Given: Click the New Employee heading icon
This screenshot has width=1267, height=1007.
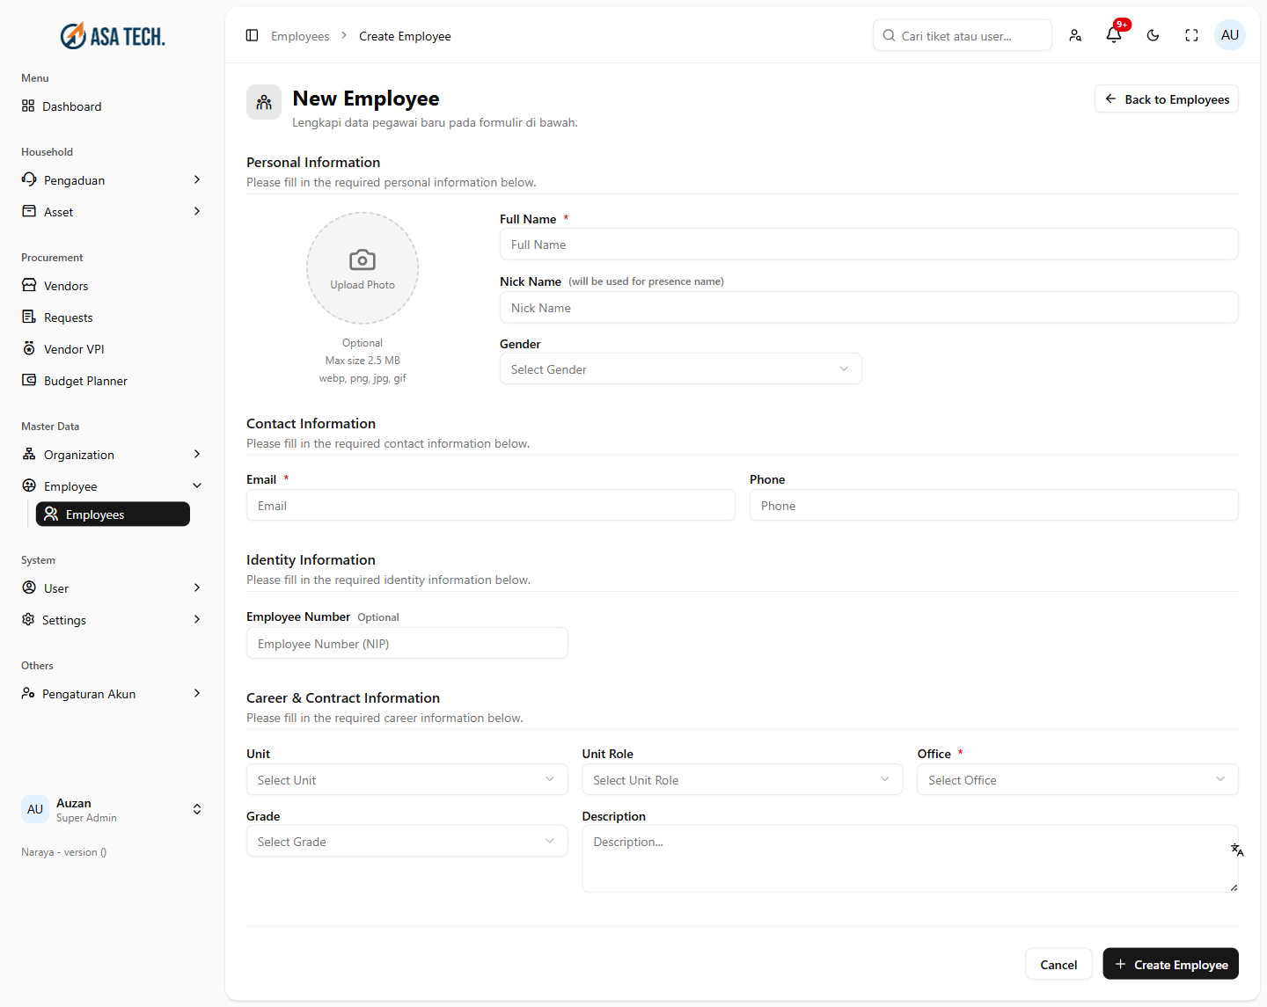Looking at the screenshot, I should (x=264, y=102).
